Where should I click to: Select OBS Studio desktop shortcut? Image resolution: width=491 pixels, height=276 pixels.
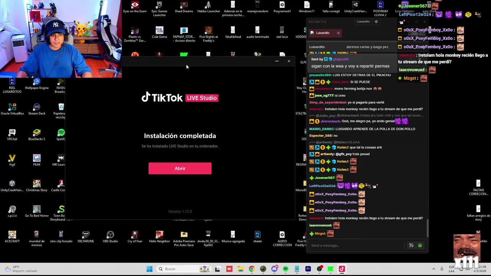(x=110, y=237)
